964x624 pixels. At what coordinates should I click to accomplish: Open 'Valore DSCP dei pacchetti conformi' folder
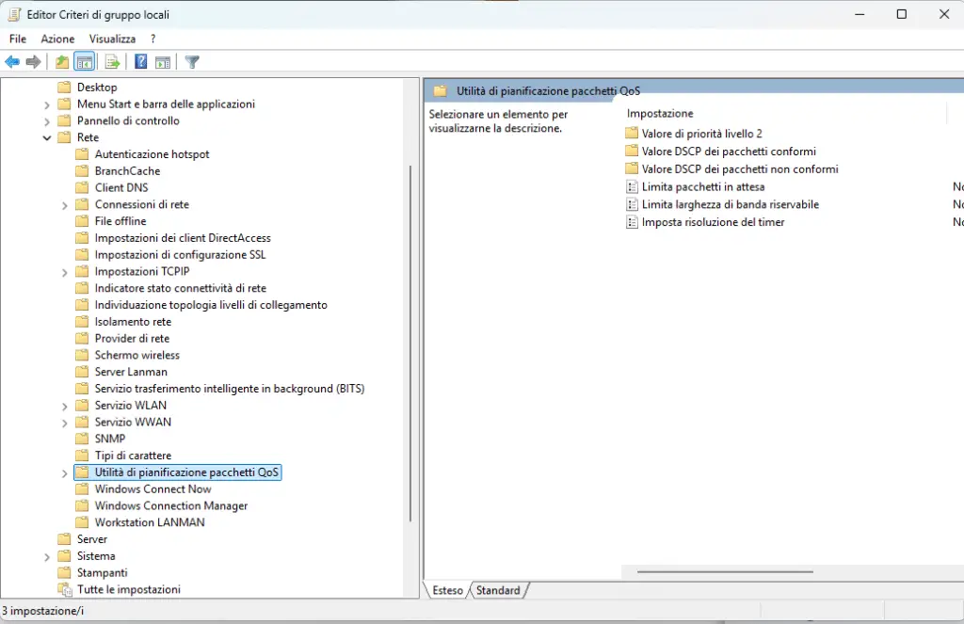coord(728,152)
